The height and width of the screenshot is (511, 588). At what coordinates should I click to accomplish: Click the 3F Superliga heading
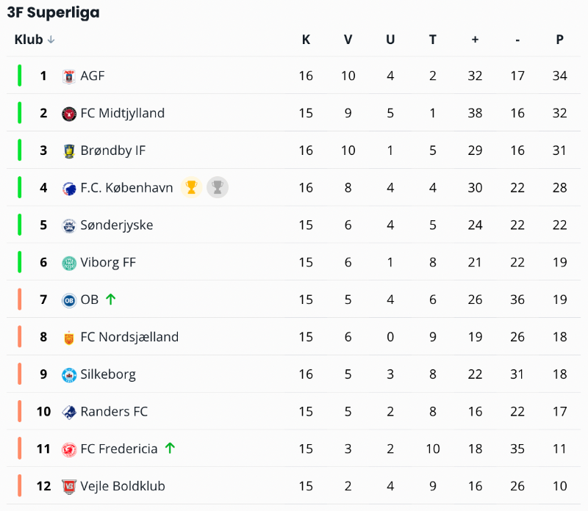(53, 12)
